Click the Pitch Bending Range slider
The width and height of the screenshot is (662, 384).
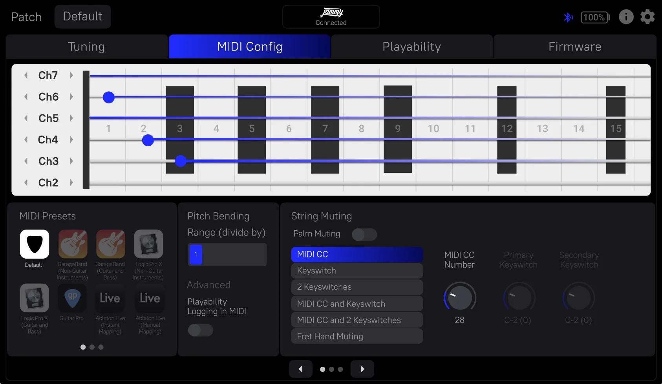click(x=227, y=255)
